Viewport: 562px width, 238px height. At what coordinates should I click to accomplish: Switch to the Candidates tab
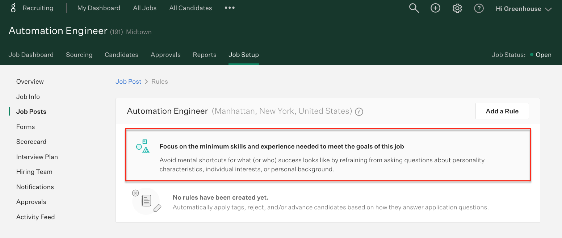tap(121, 55)
